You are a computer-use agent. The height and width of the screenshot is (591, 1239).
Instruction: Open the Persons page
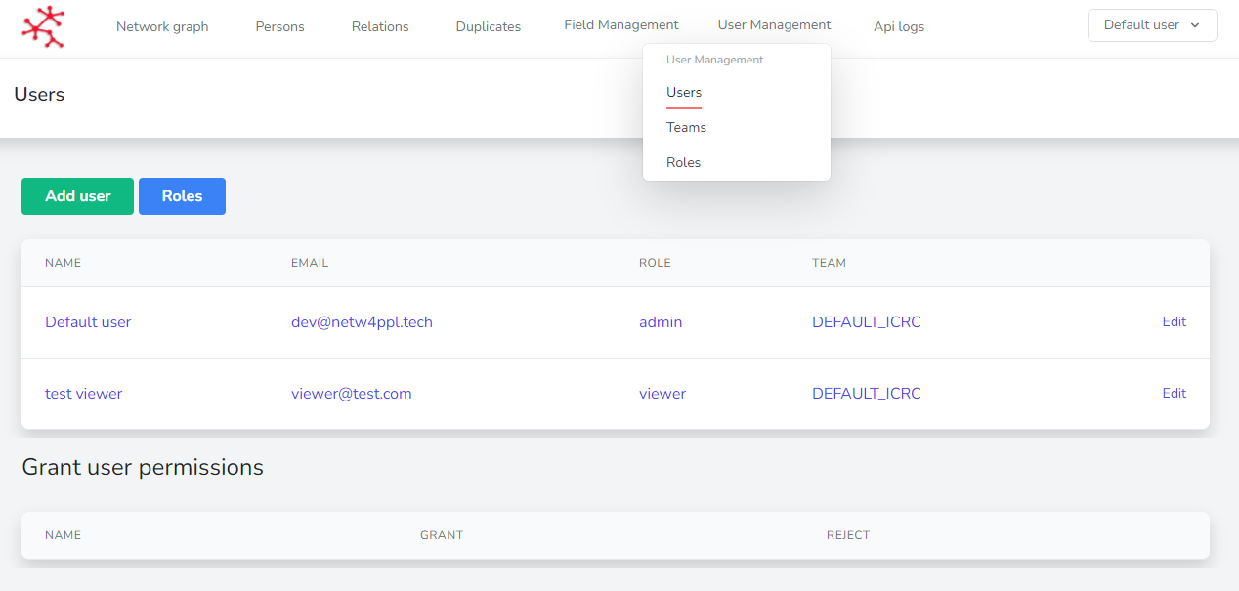tap(279, 27)
